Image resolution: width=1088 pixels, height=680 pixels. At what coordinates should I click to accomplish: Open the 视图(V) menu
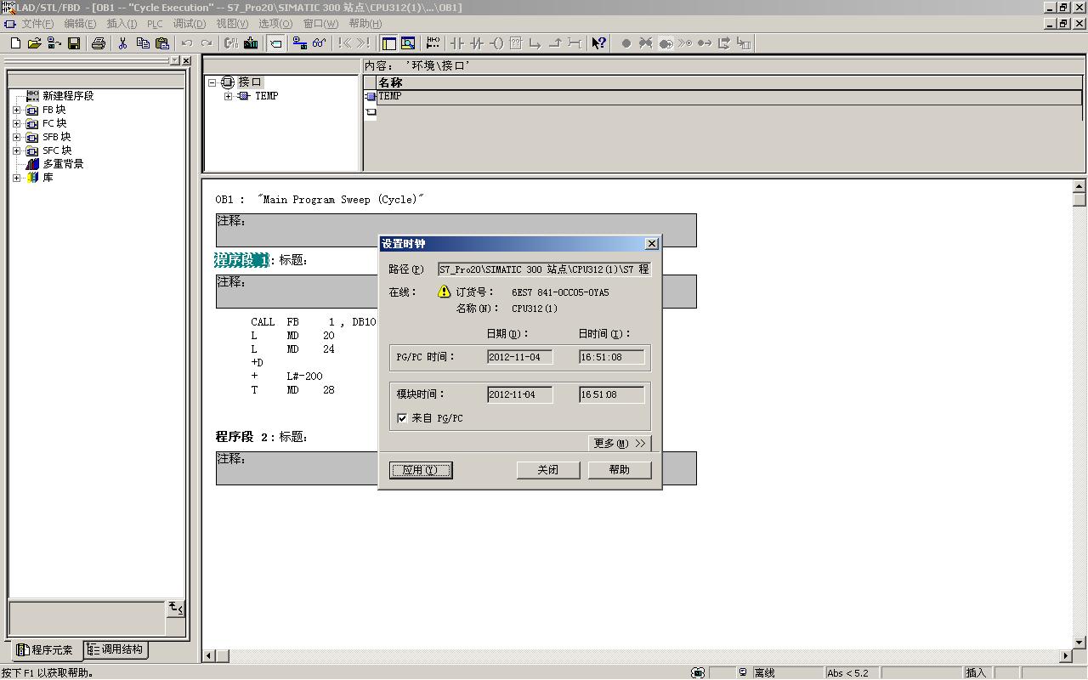(x=232, y=24)
